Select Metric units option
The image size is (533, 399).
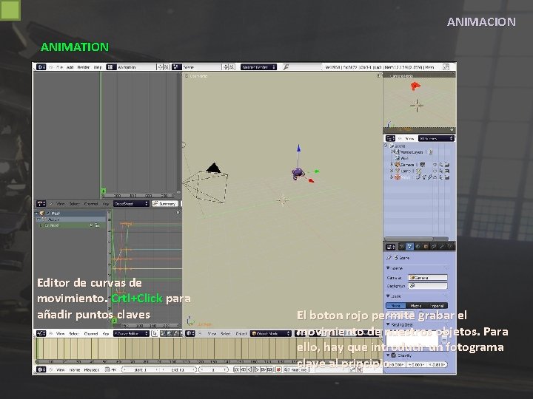(x=416, y=306)
